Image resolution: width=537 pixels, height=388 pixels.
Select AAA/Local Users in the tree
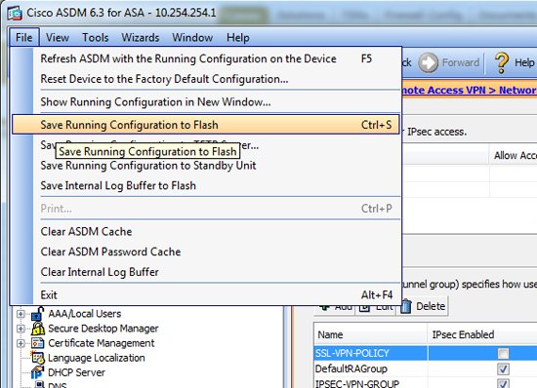pos(85,314)
